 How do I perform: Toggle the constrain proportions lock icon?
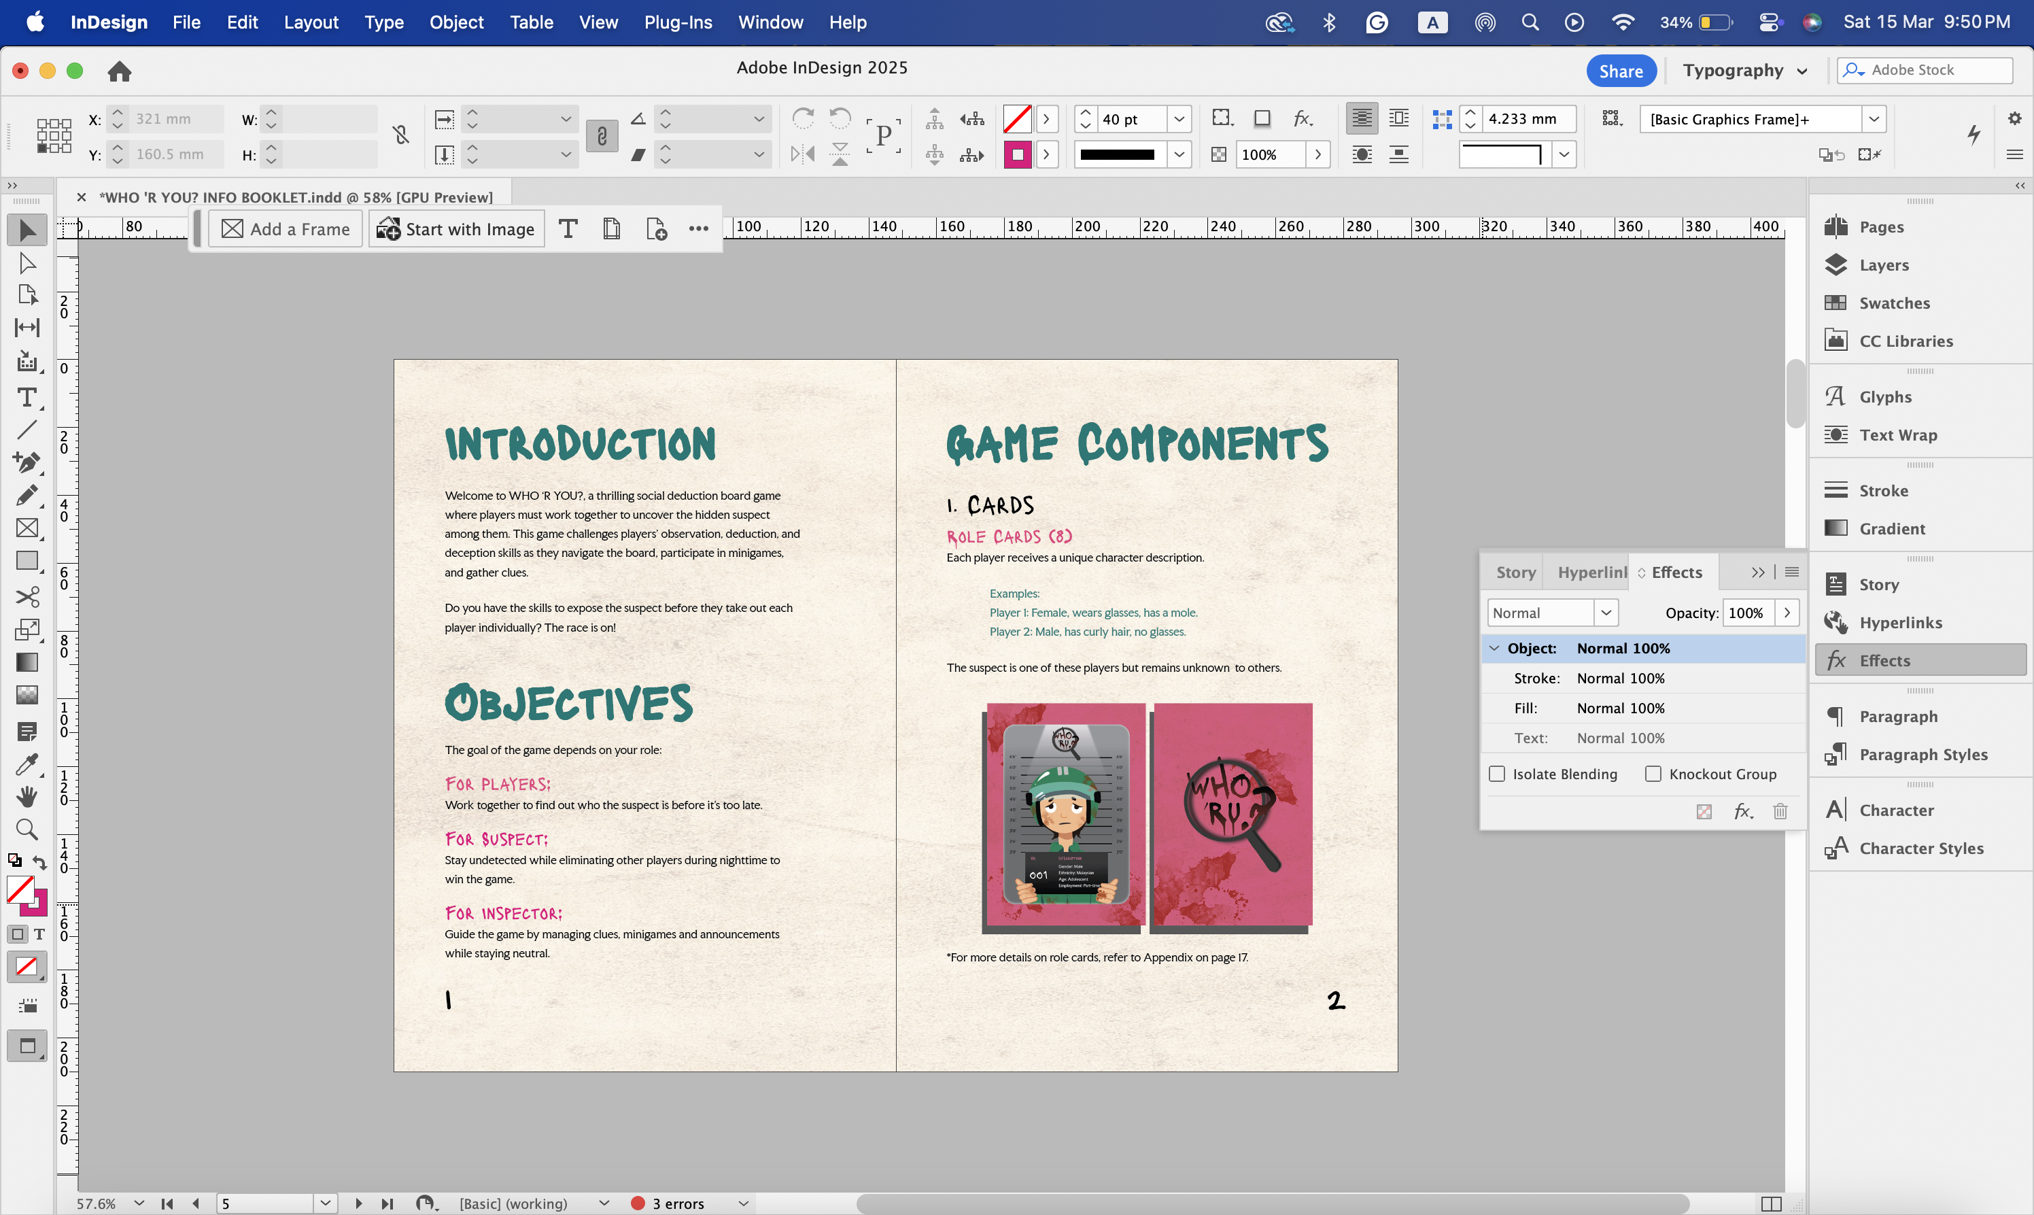pos(401,135)
